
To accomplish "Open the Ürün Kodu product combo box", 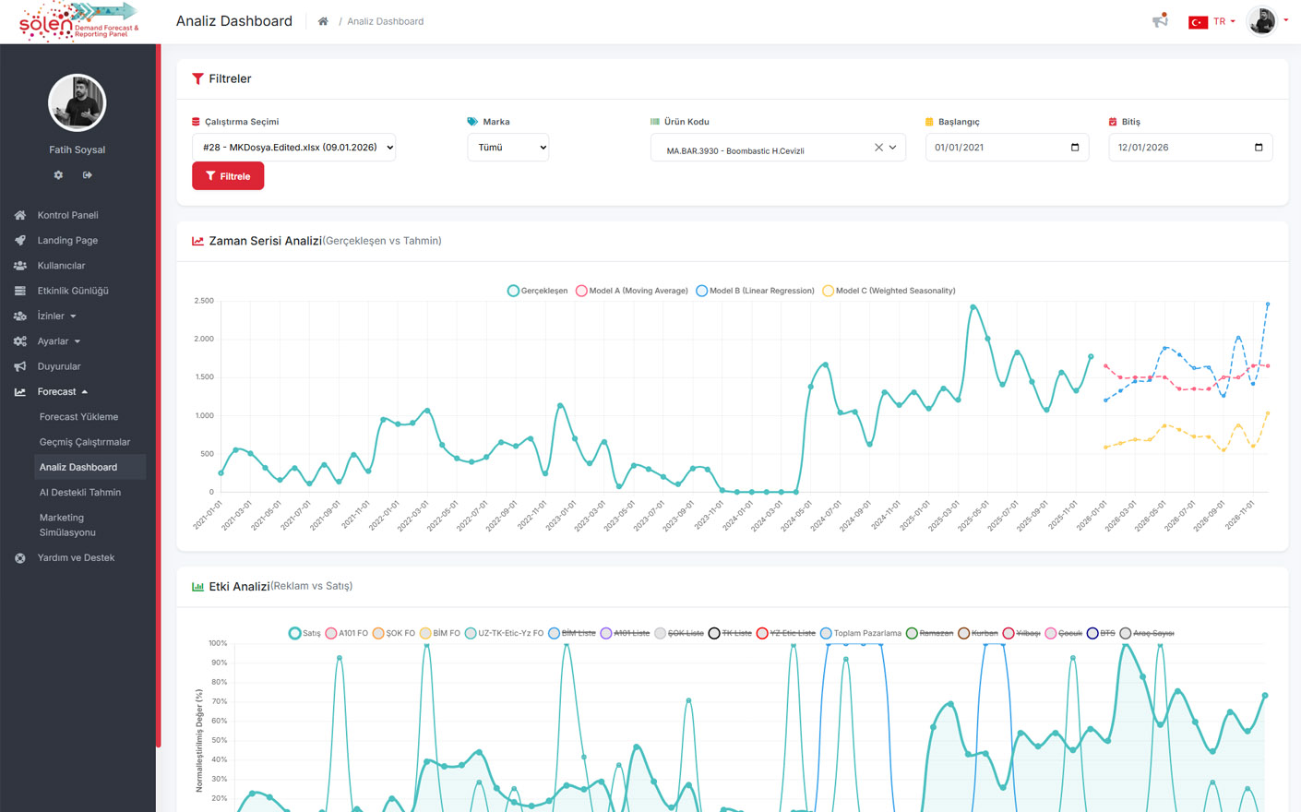I will pyautogui.click(x=778, y=148).
